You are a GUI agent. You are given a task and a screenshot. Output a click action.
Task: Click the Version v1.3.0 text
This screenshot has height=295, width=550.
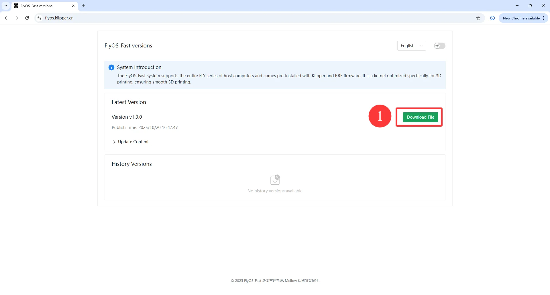tap(127, 117)
